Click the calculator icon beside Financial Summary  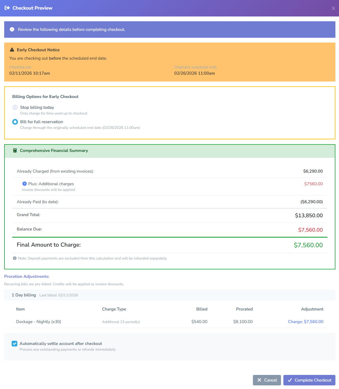coord(15,150)
